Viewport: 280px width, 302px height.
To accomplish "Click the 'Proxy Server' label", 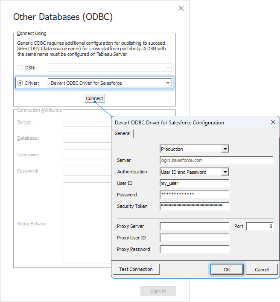I will click(x=131, y=226).
